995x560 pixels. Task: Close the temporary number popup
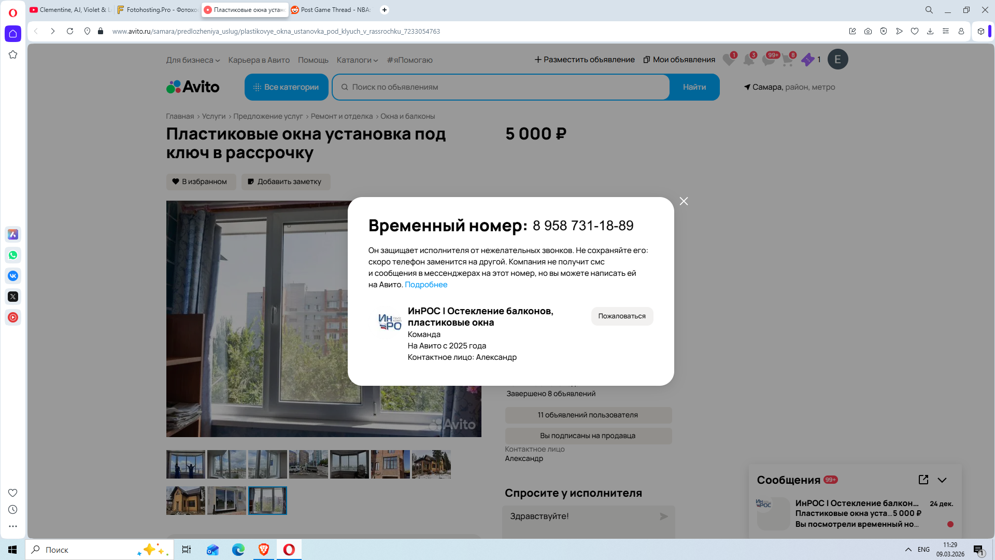(x=684, y=201)
